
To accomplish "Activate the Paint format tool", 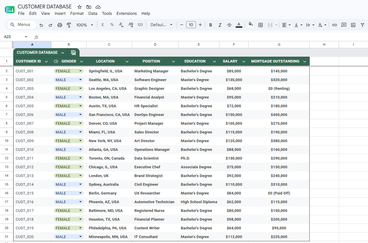I will click(x=69, y=25).
